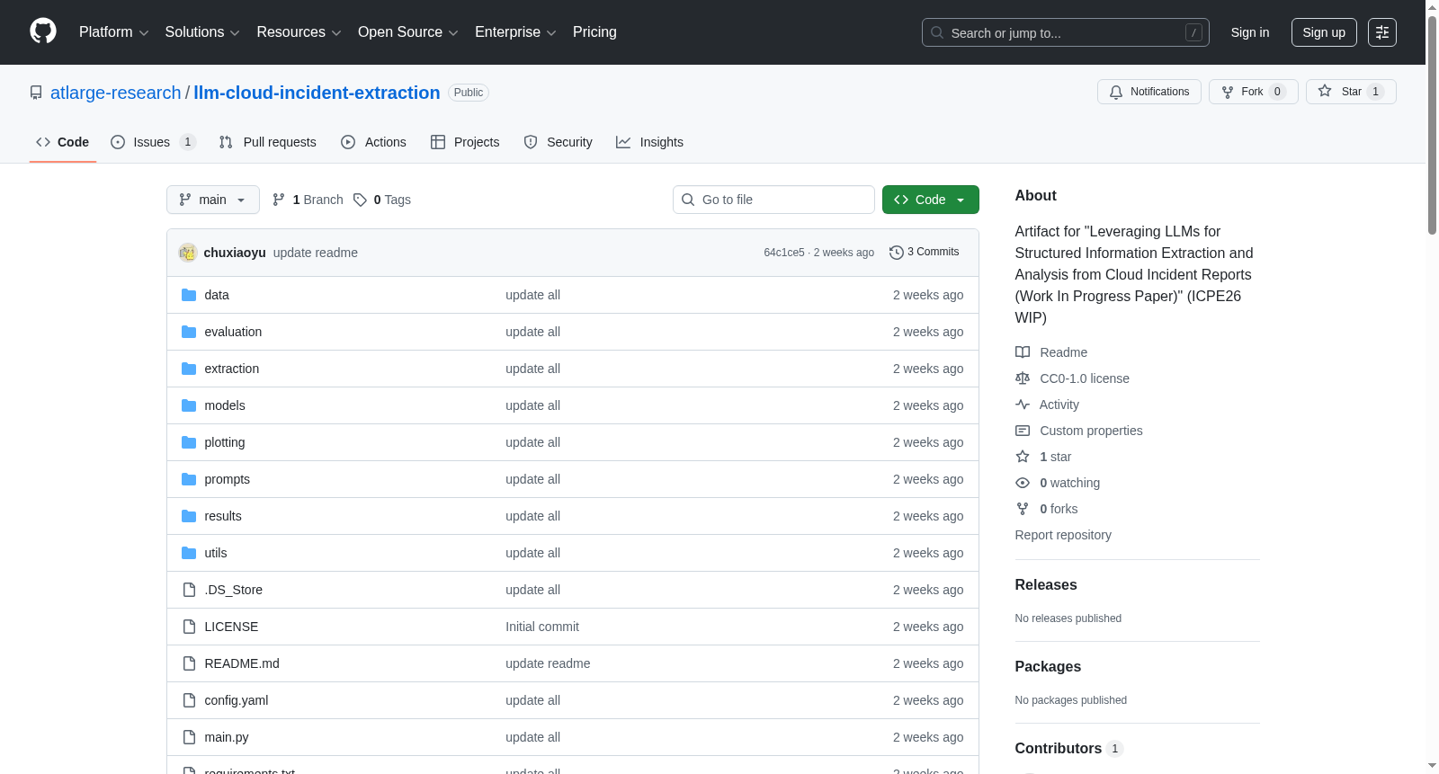The image size is (1439, 774).
Task: Go to the GitHub homepage logo
Action: (x=43, y=31)
